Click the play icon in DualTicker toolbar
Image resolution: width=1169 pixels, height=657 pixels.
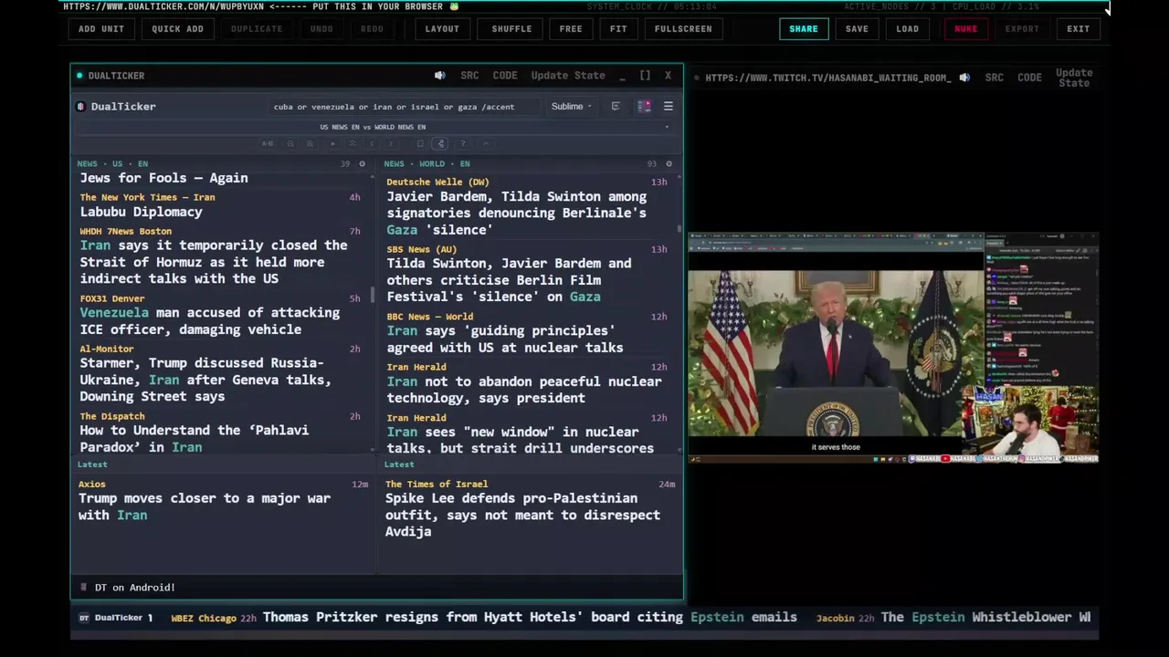click(x=332, y=143)
